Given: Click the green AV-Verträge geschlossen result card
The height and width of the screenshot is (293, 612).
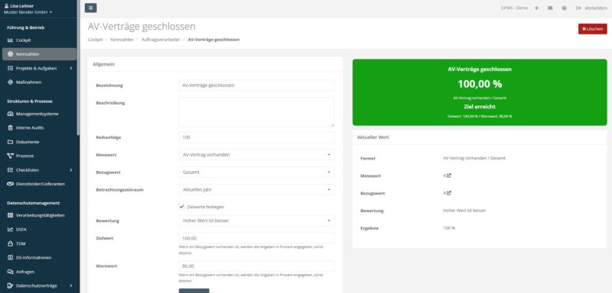Looking at the screenshot, I should click(480, 92).
